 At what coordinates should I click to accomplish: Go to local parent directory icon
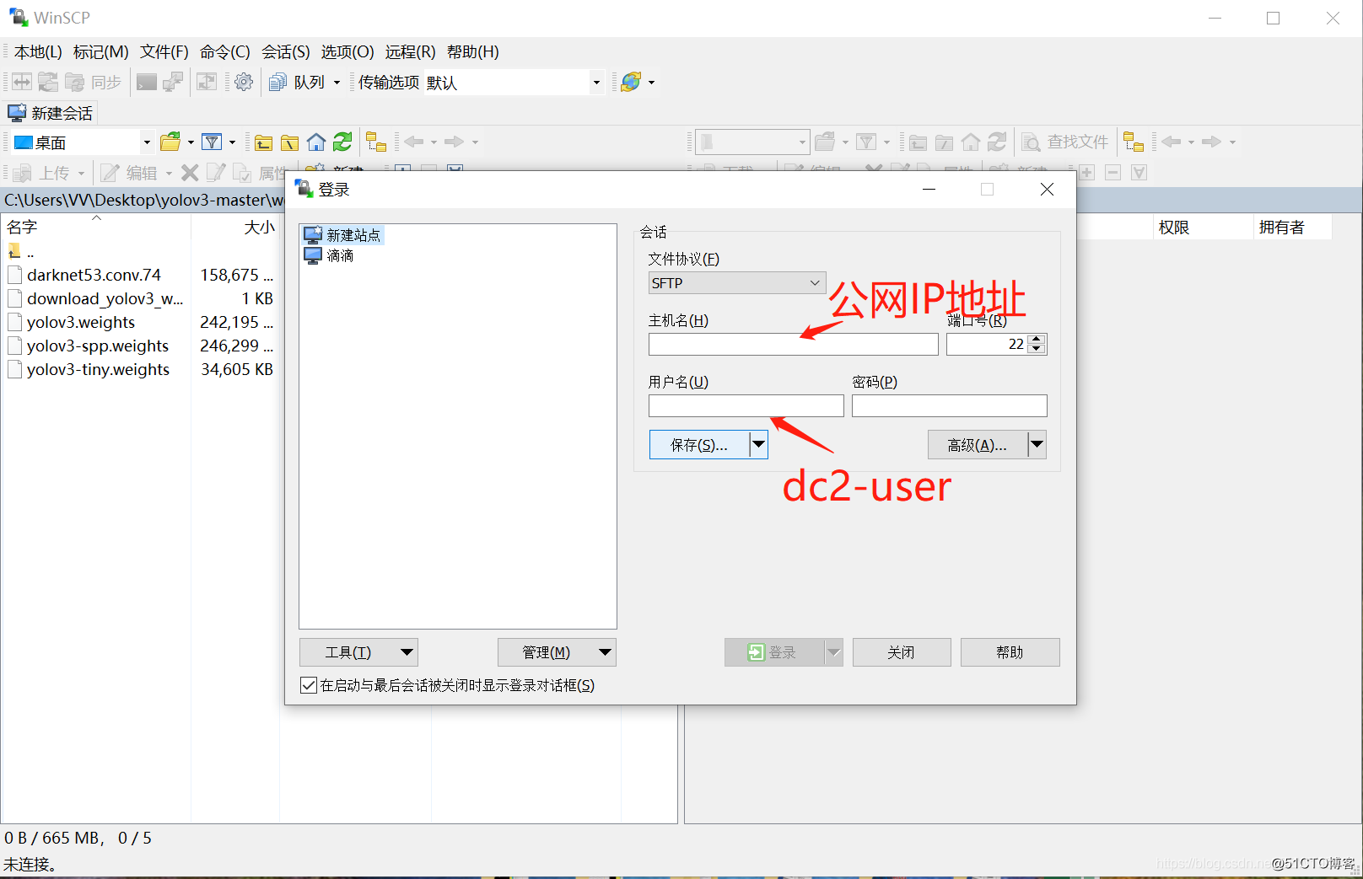click(263, 142)
